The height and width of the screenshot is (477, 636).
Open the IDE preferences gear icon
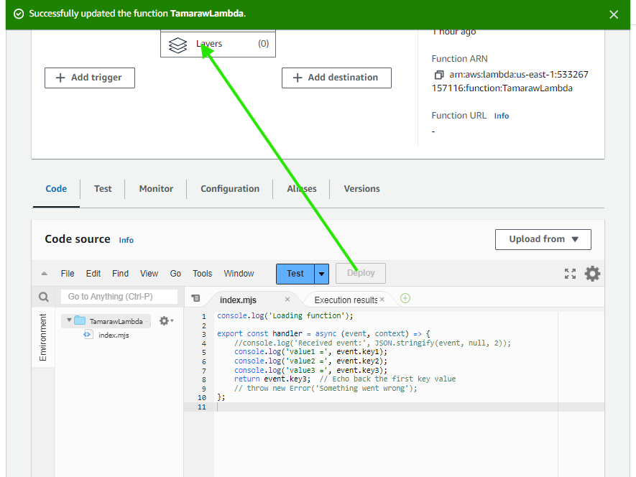point(592,274)
